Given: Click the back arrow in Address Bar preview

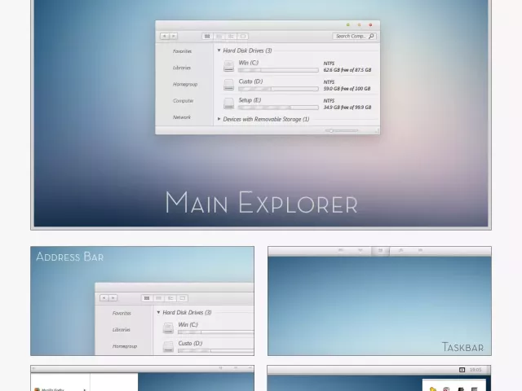Looking at the screenshot, I should pyautogui.click(x=104, y=298).
